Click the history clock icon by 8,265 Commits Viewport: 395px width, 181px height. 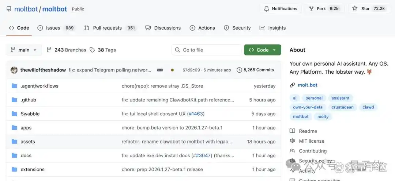239,70
